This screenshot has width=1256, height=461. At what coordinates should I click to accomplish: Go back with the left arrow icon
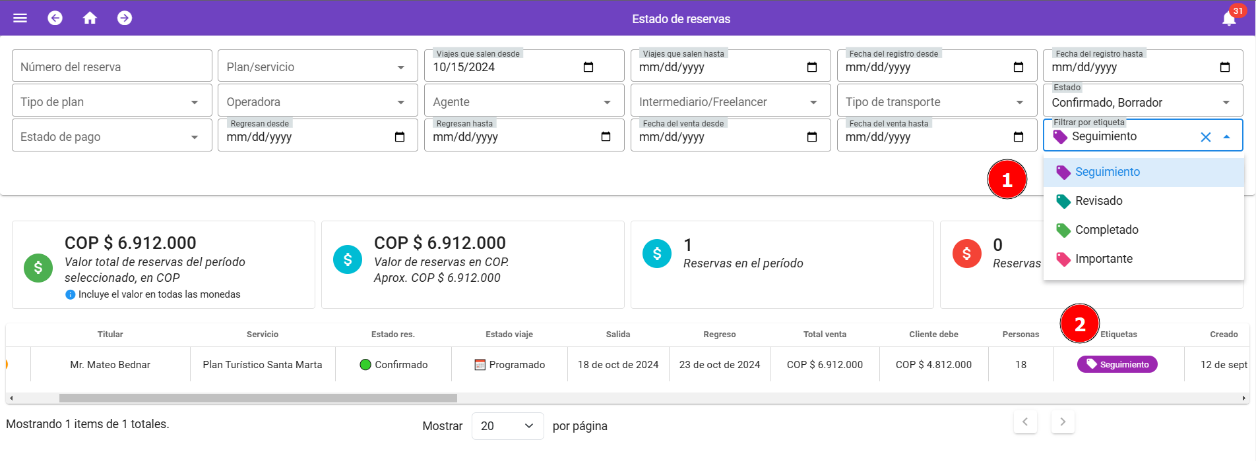(x=55, y=18)
